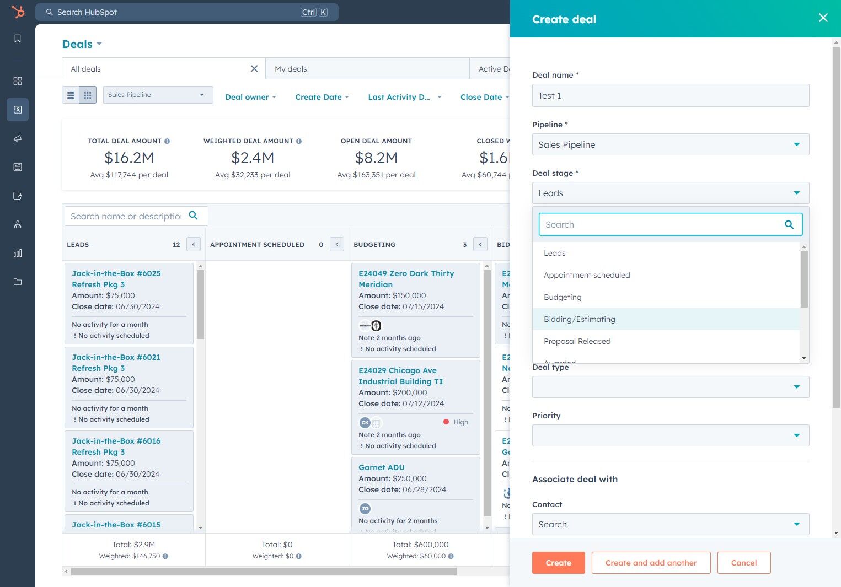Open the E24029 Chicago Ave Industrial Building TI deal

[x=401, y=376]
